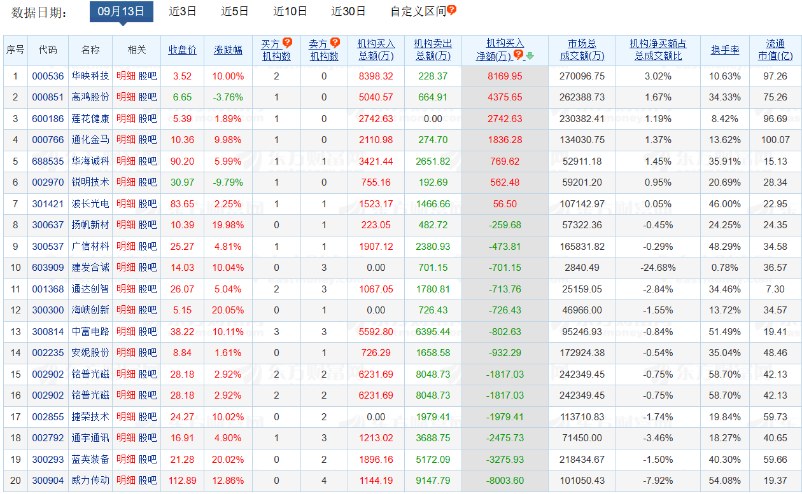Open stock code 301421
The image size is (802, 494).
(x=48, y=203)
